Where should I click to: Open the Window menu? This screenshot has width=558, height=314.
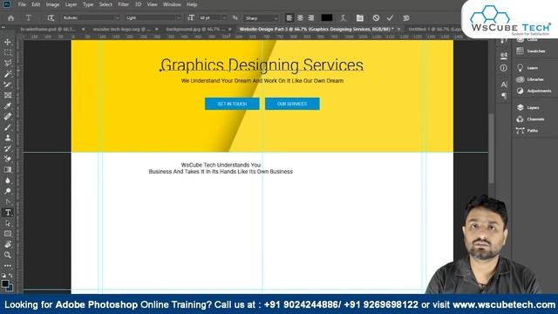[172, 4]
